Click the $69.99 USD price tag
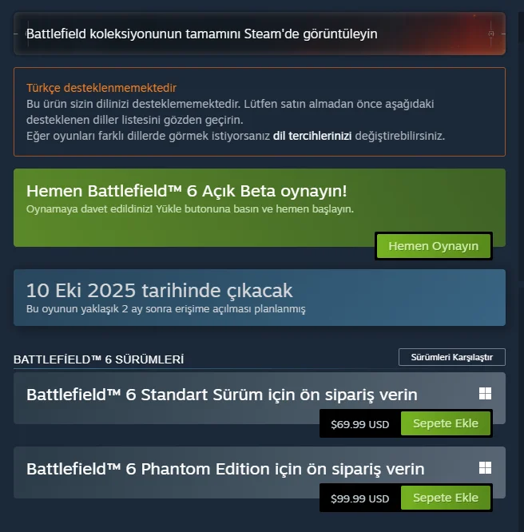 pyautogui.click(x=360, y=424)
